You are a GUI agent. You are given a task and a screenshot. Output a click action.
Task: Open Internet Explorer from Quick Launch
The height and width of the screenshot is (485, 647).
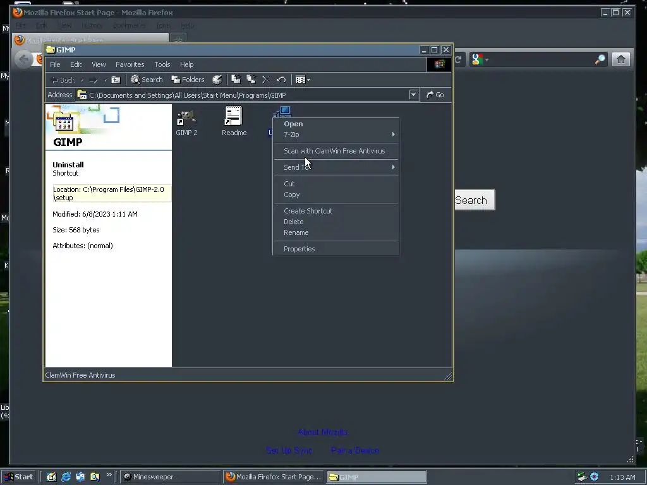point(66,477)
